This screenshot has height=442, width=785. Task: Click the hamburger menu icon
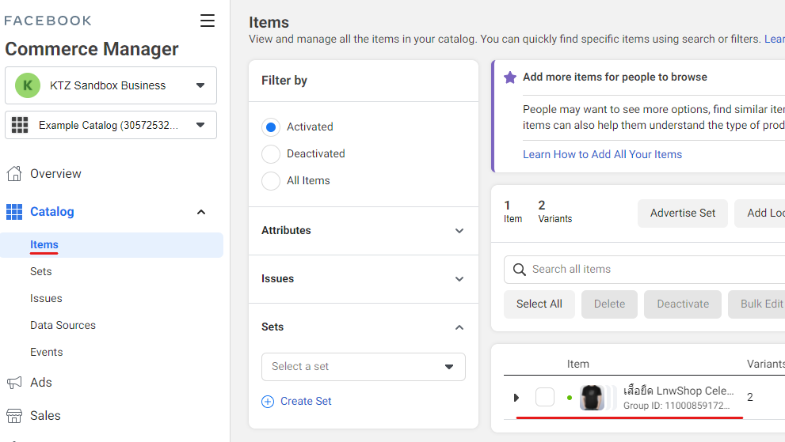pyautogui.click(x=208, y=21)
